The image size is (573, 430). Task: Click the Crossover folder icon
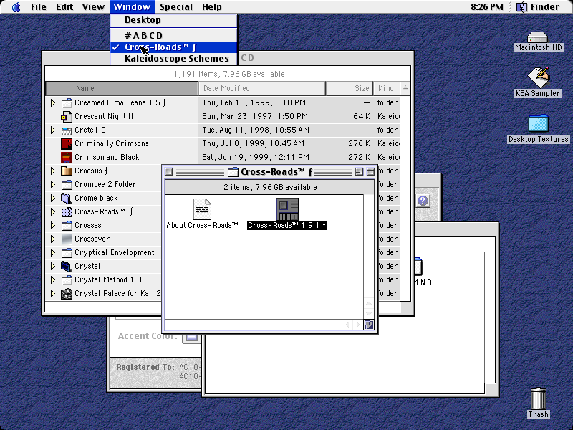pos(67,239)
